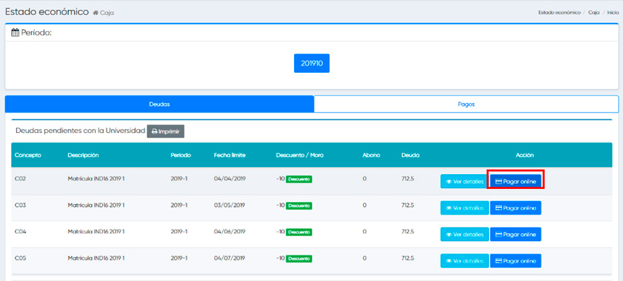The image size is (623, 281).
Task: Click the Descuento badge in row C02
Action: click(298, 180)
